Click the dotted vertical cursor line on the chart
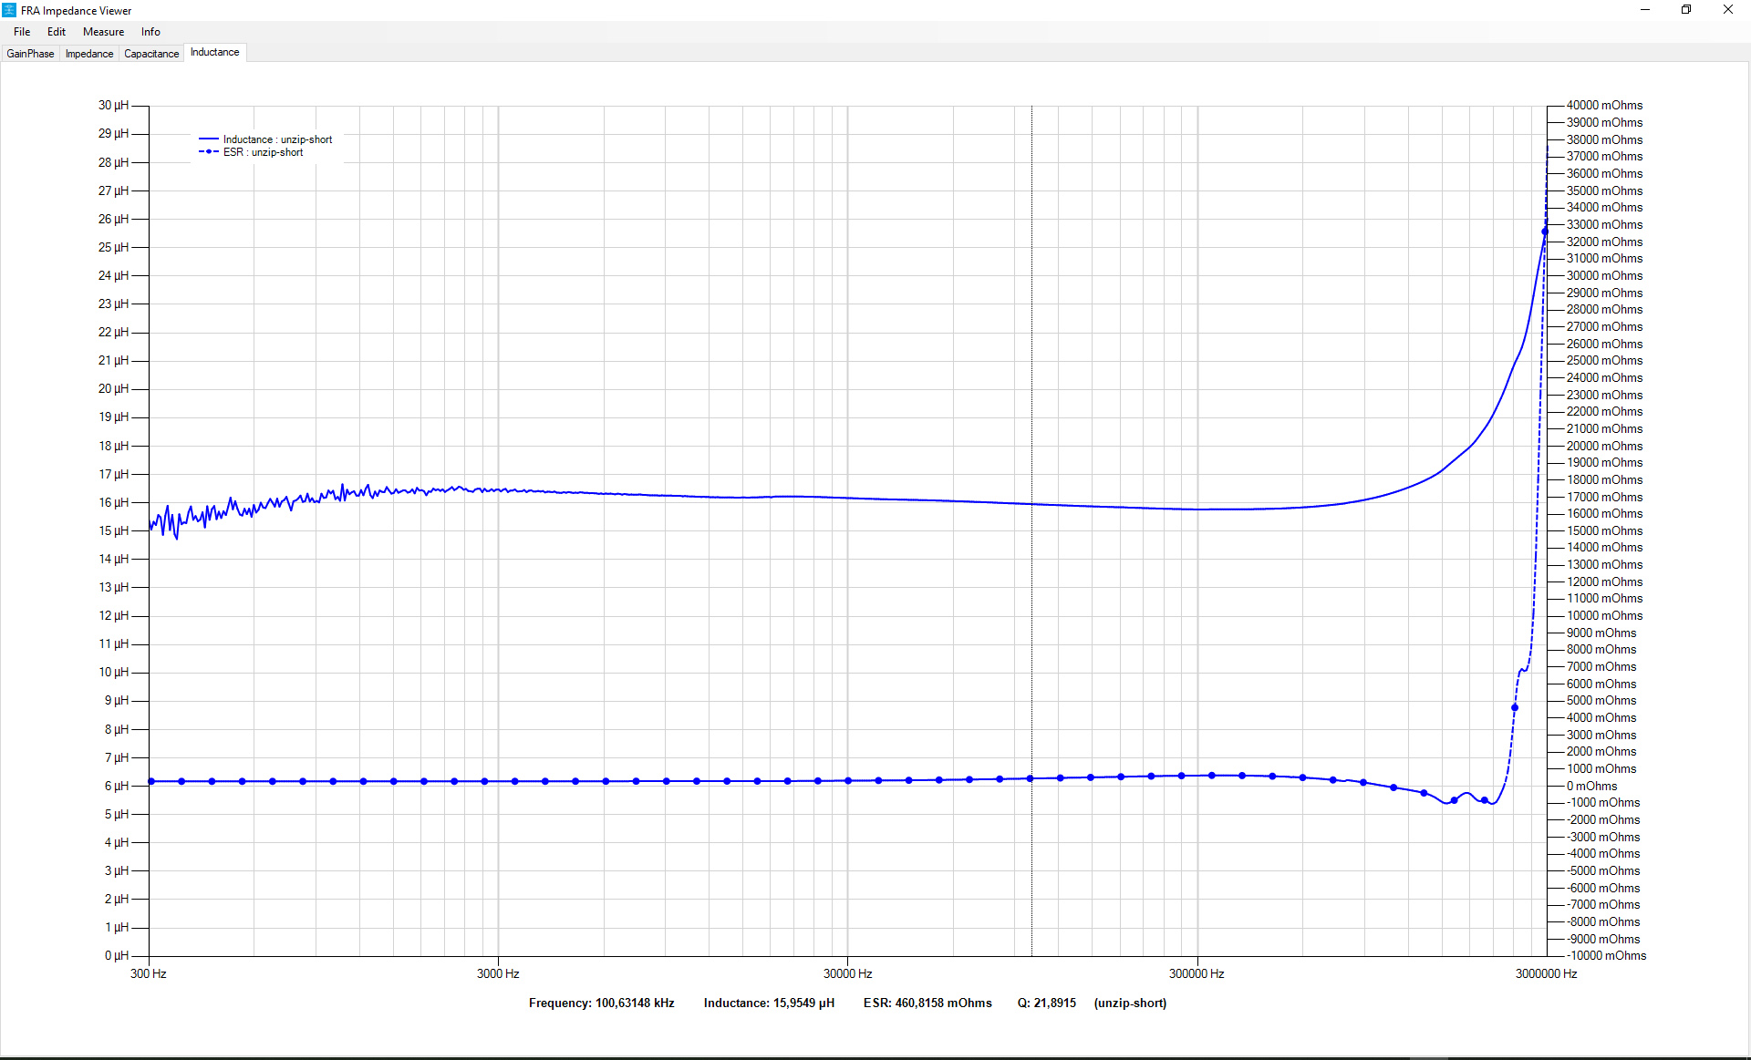The image size is (1751, 1060). click(1031, 530)
